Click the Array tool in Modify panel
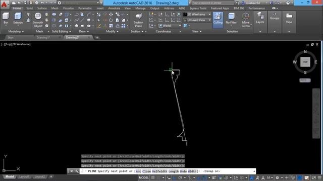 123,26
